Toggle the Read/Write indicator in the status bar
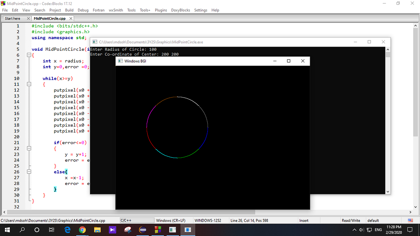 pos(351,220)
